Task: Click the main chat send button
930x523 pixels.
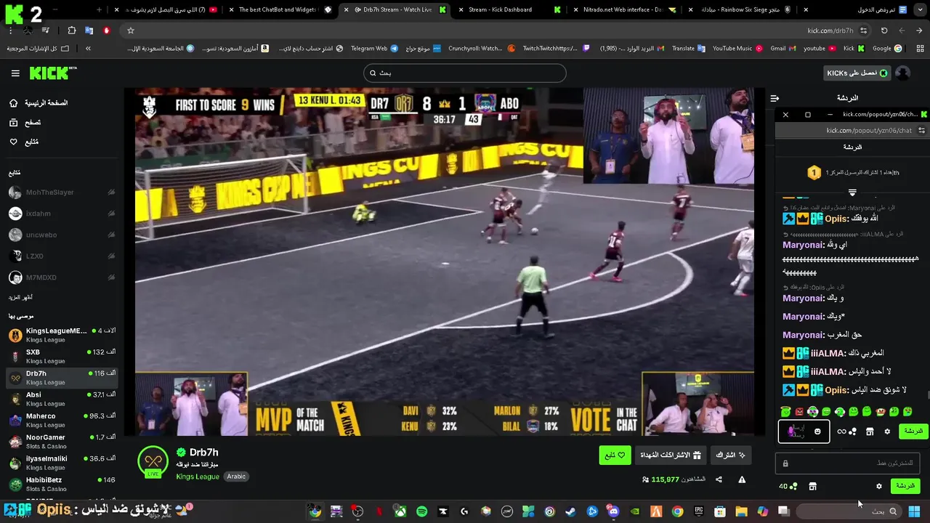Action: point(905,486)
